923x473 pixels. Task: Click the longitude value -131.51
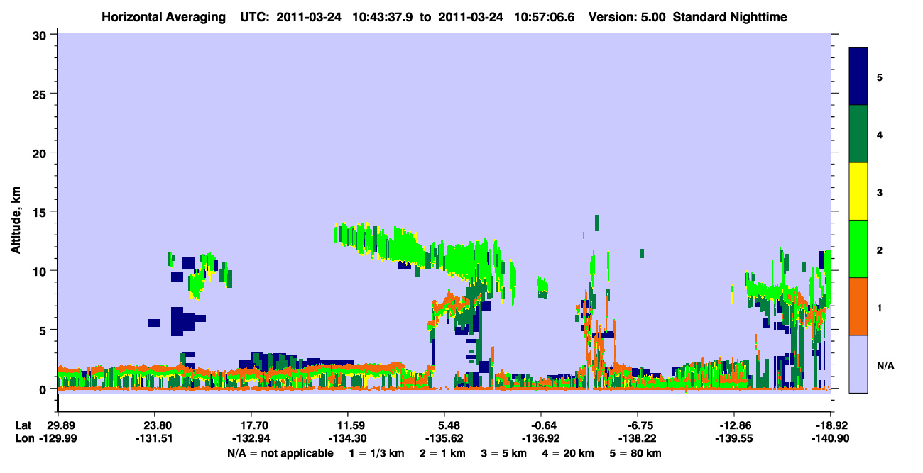point(154,438)
